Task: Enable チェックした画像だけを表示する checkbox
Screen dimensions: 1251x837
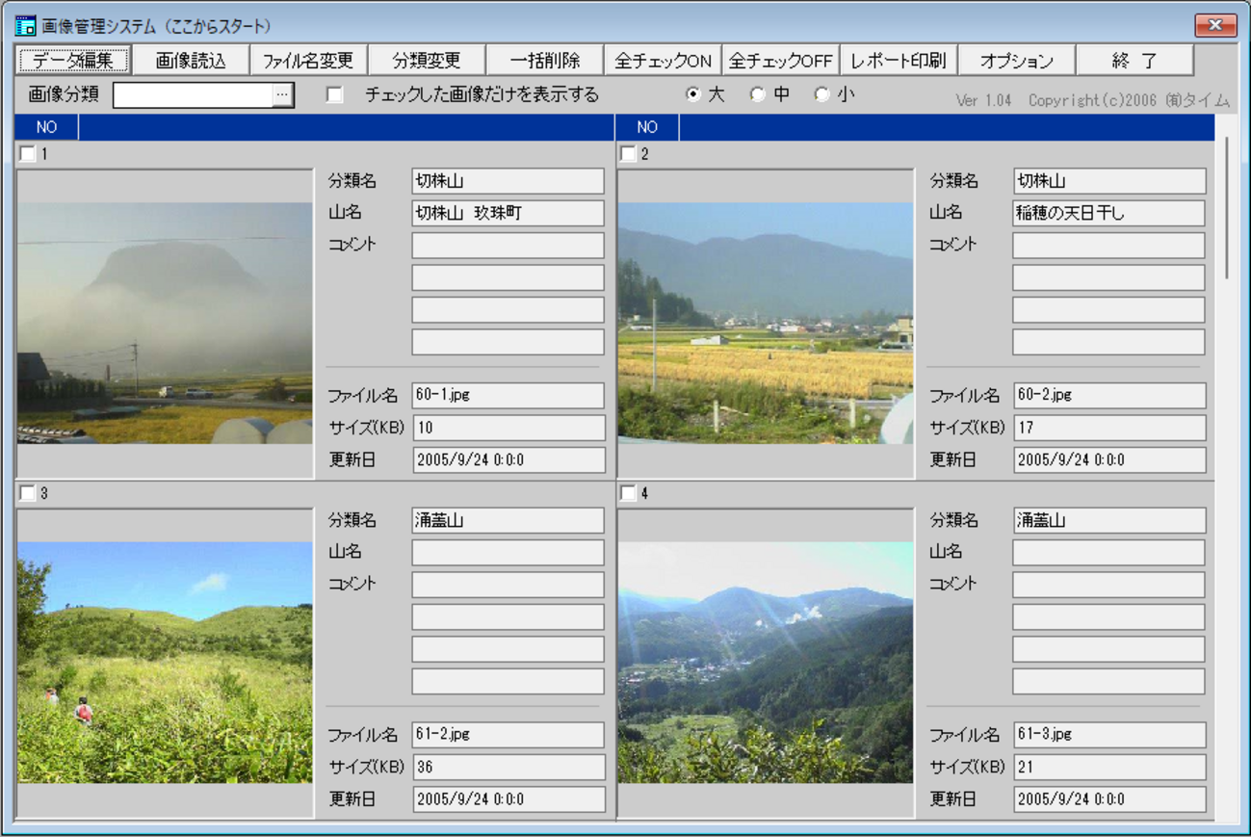Action: click(x=335, y=94)
